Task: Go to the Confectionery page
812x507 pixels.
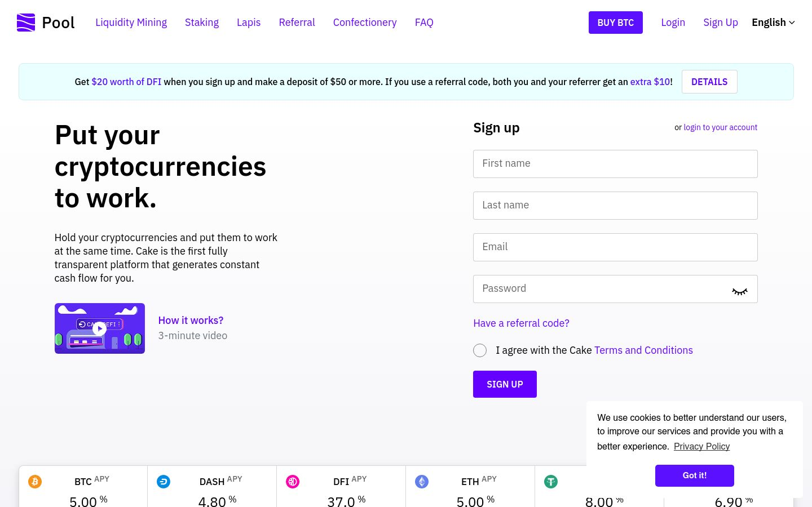Action: [365, 23]
